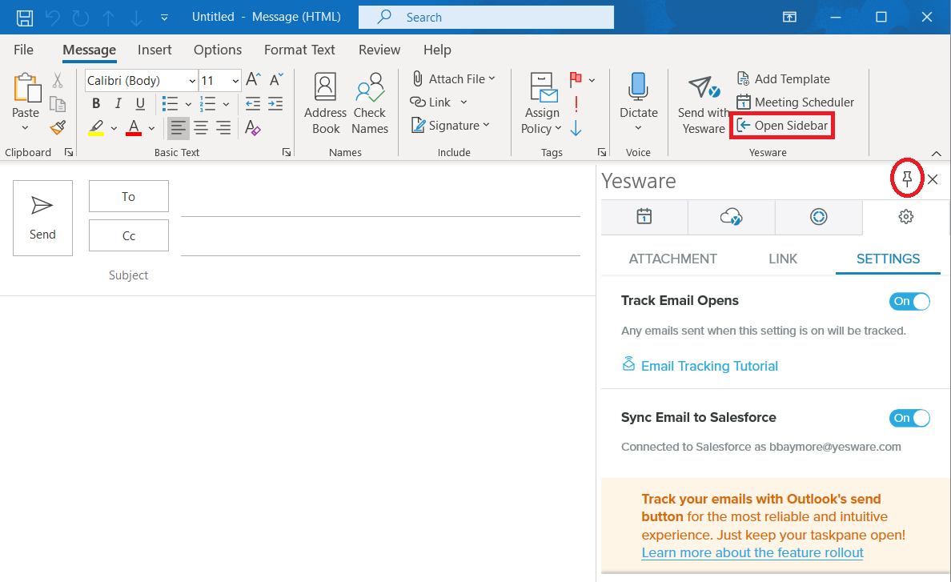Pin the Yesware sidebar pane
The width and height of the screenshot is (951, 582).
(907, 179)
